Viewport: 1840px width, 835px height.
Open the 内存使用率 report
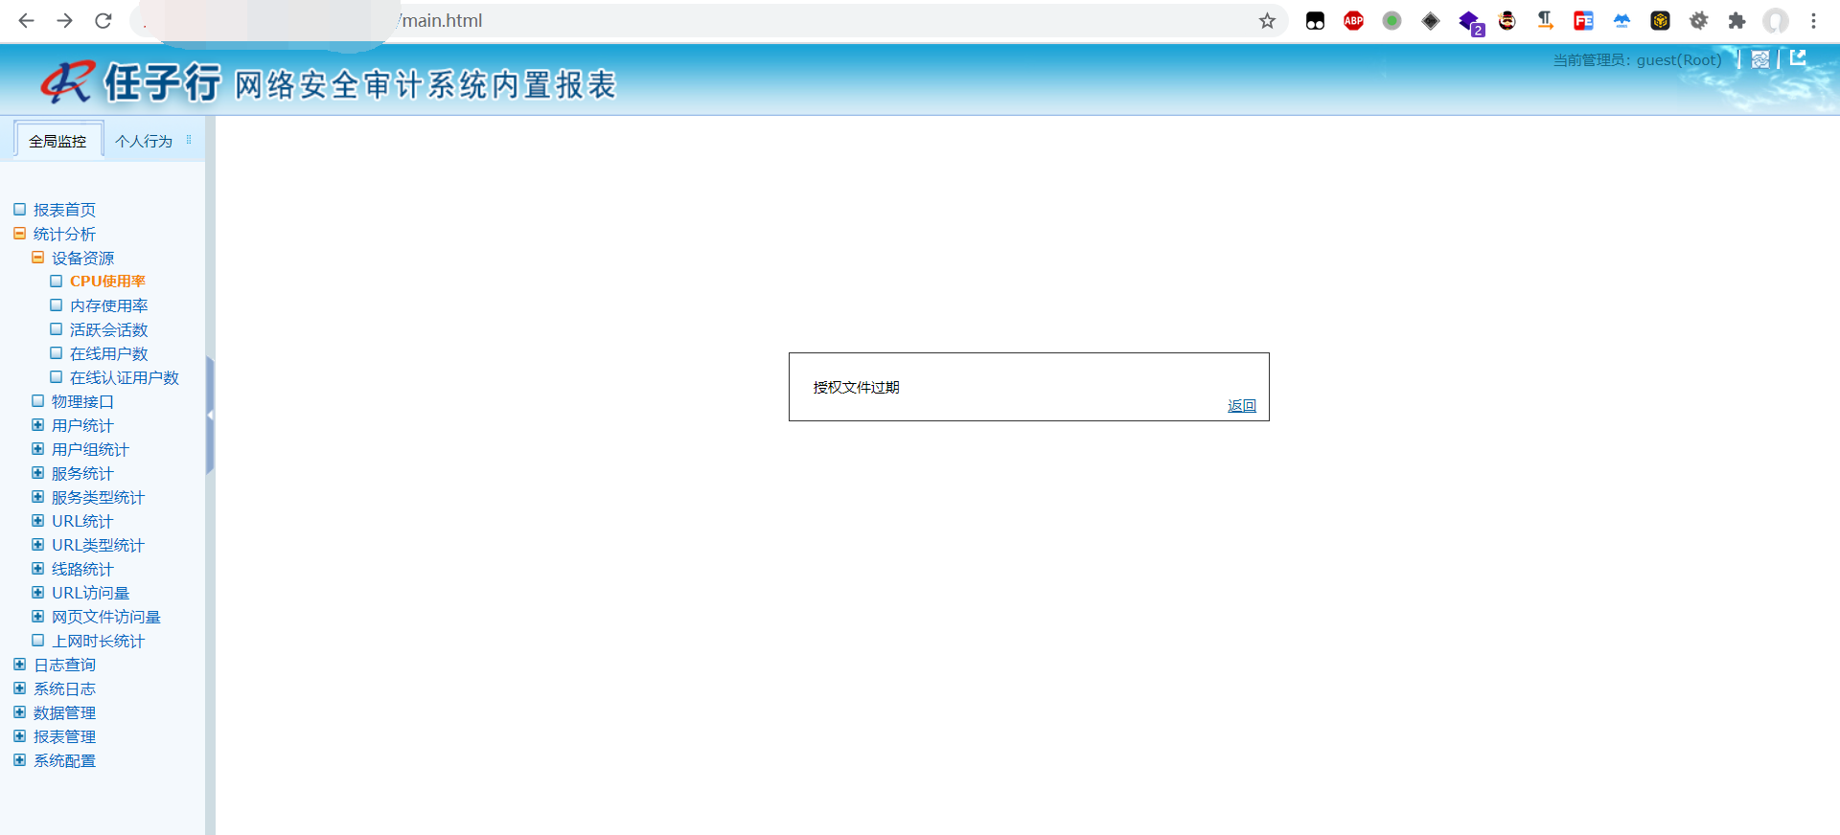[x=108, y=305]
